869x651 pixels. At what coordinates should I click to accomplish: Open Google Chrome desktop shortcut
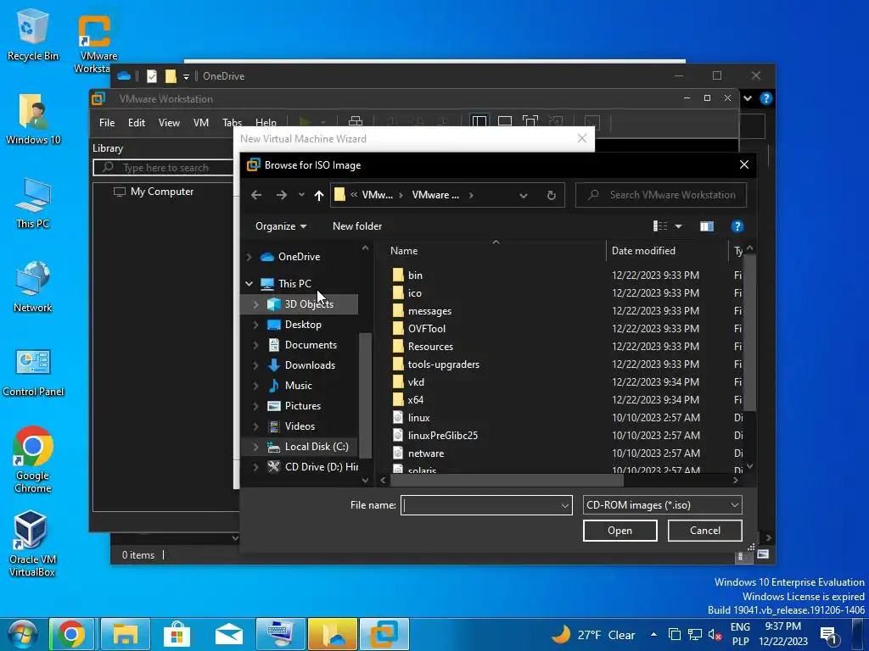[33, 459]
